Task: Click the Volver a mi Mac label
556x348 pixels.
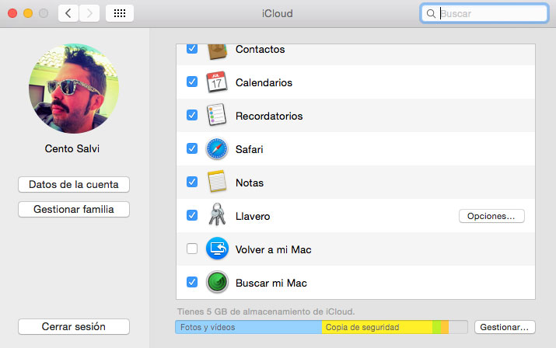Action: [x=274, y=249]
